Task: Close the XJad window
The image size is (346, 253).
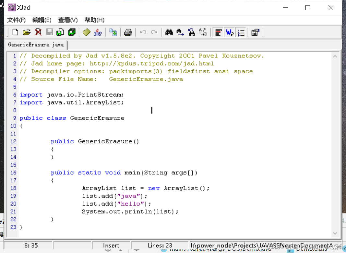Action: click(331, 8)
